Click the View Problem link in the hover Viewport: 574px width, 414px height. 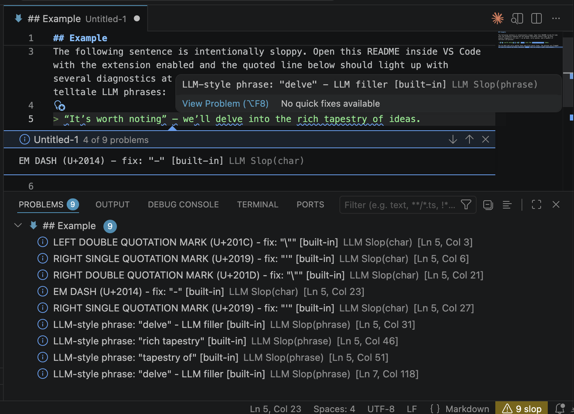pos(225,104)
